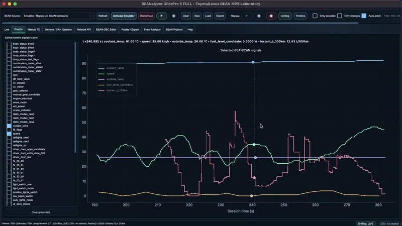Viewport: 402px width, 226px height.
Task: Switch to the Live tab
Action: click(x=7, y=30)
